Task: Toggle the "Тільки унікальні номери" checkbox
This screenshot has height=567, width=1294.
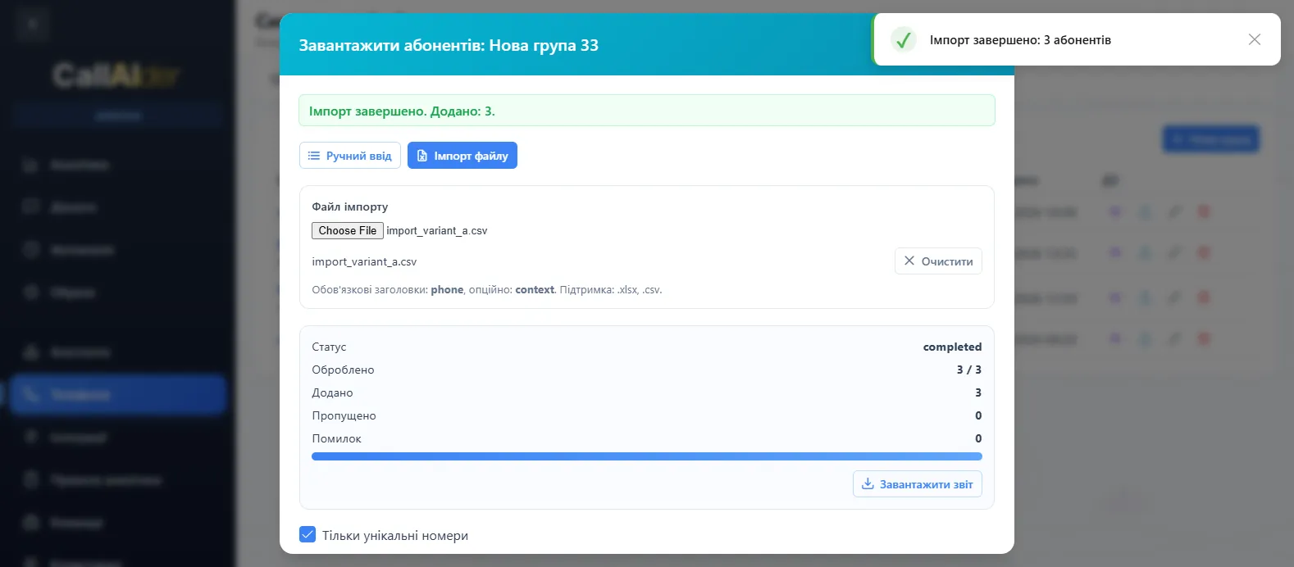Action: [308, 535]
